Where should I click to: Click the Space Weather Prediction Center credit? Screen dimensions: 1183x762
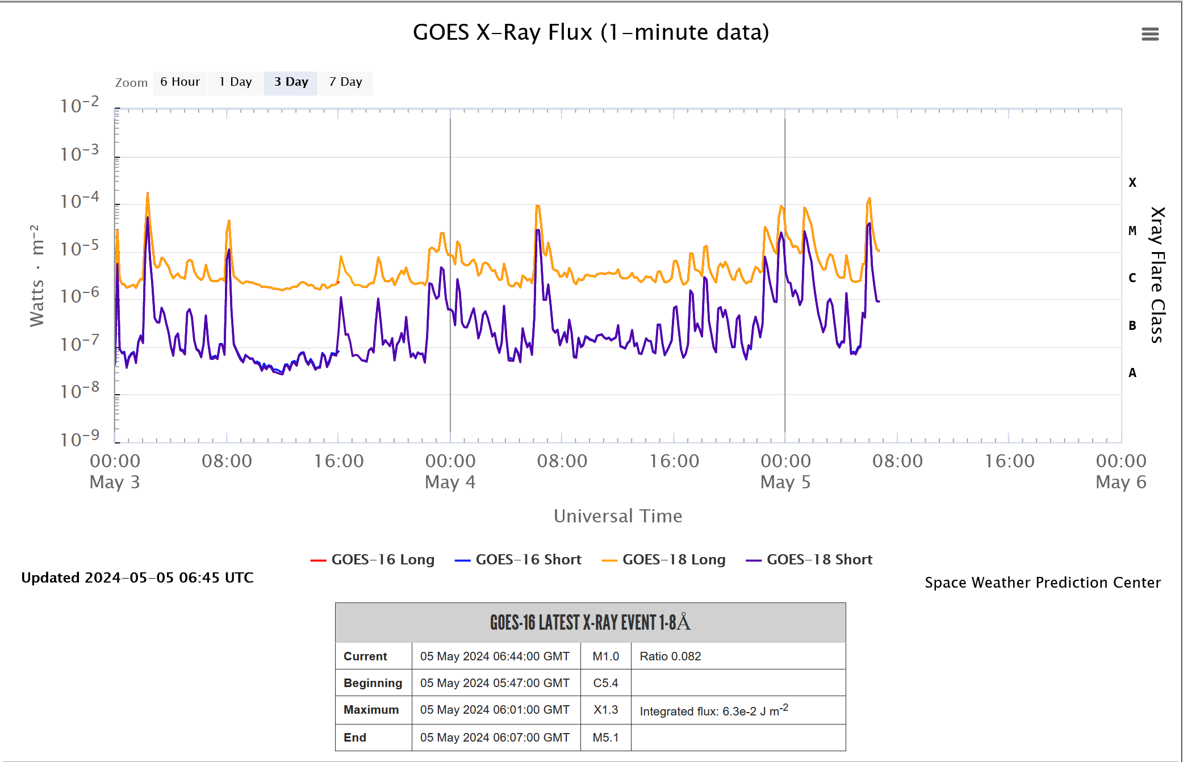tap(1042, 583)
